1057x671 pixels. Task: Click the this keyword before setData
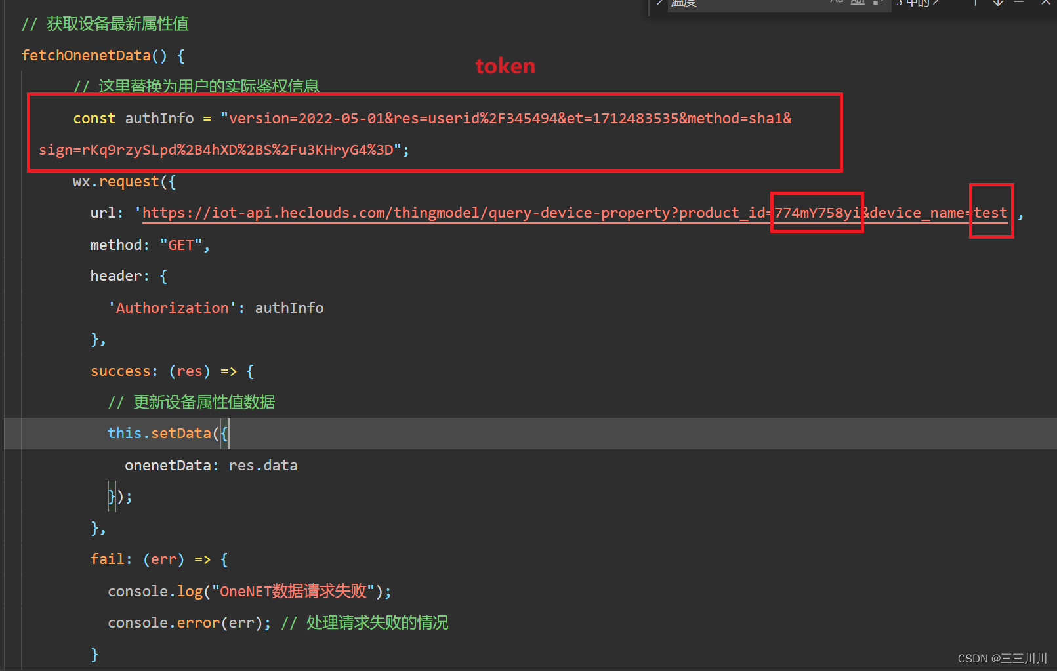tap(125, 433)
